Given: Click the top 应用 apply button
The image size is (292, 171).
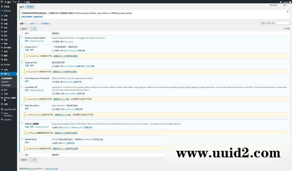Looking at the screenshot, I should (34, 29).
